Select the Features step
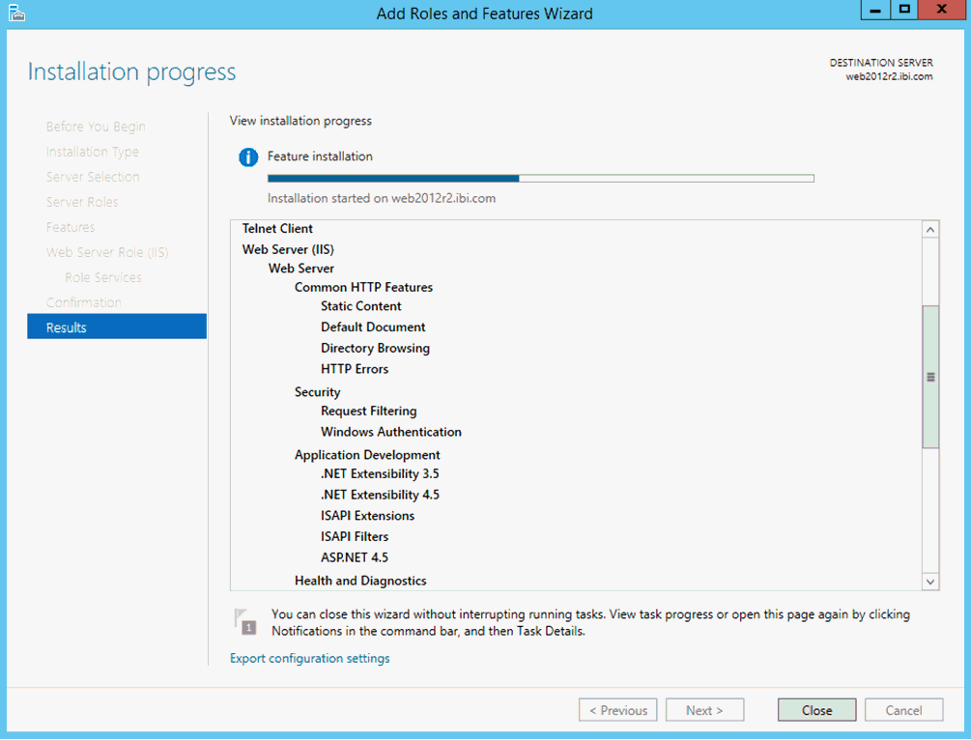 click(71, 227)
